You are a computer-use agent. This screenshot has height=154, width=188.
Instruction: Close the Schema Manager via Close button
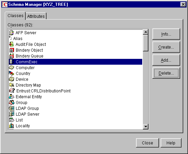[147, 143]
